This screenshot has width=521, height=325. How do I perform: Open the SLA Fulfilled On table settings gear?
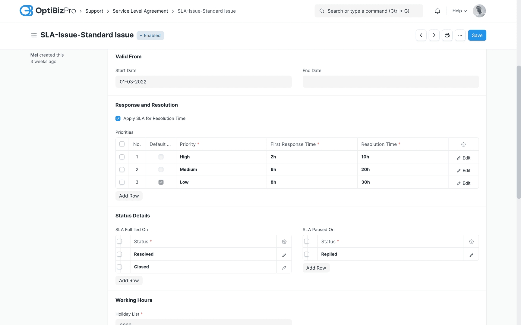(x=284, y=241)
